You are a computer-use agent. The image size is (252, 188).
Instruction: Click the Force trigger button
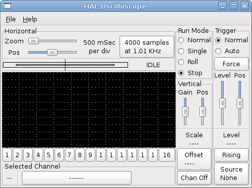pos(231,64)
